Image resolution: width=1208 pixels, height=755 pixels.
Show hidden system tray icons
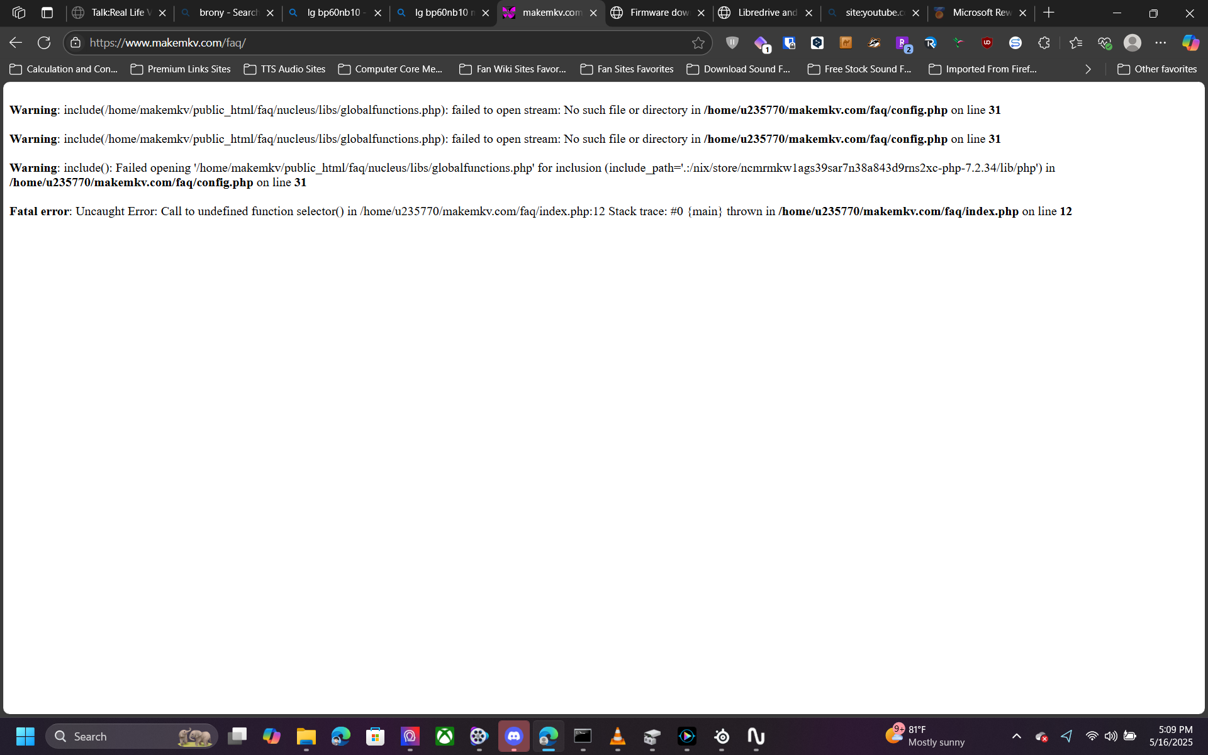(1017, 736)
